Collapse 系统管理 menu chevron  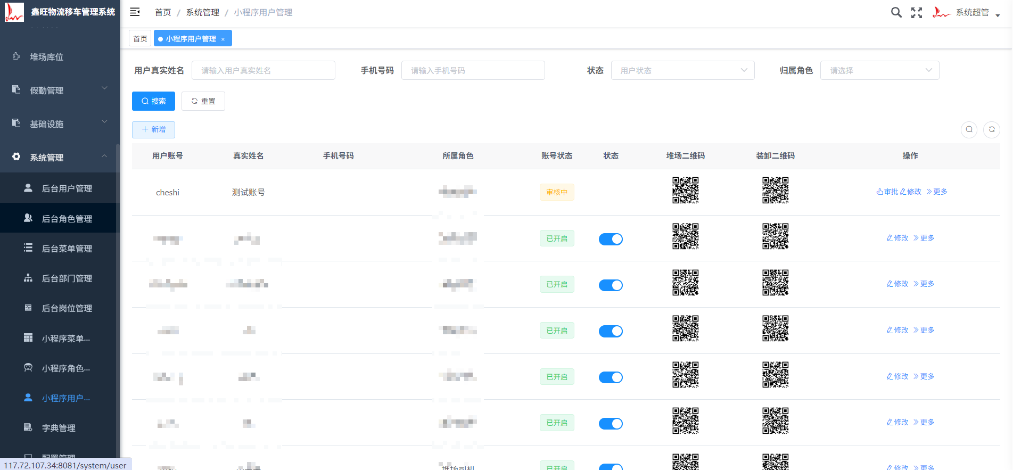(x=104, y=156)
